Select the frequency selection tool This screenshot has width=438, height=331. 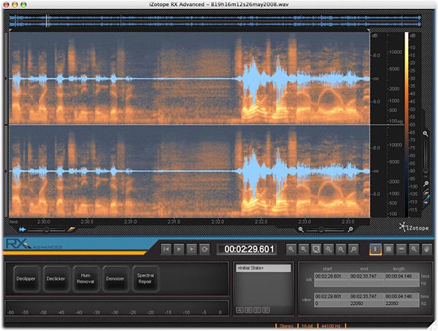tap(401, 249)
